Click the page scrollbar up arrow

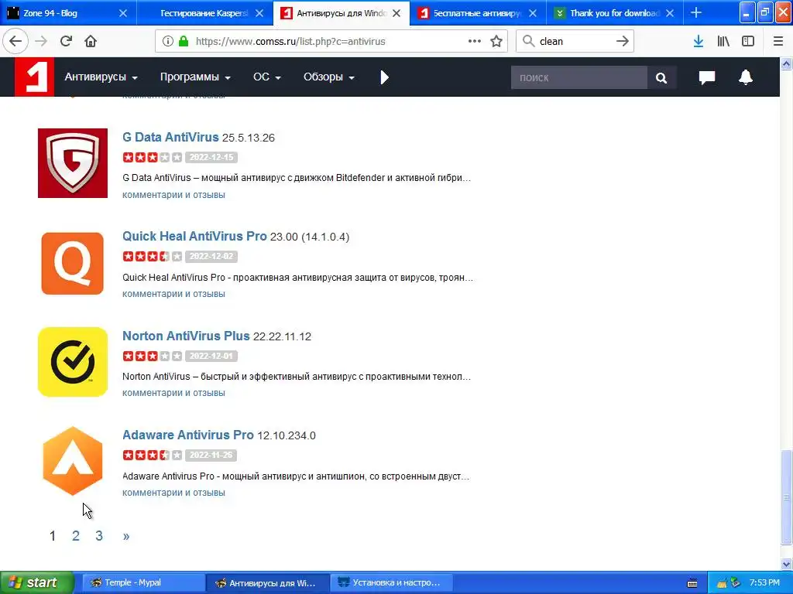(787, 63)
